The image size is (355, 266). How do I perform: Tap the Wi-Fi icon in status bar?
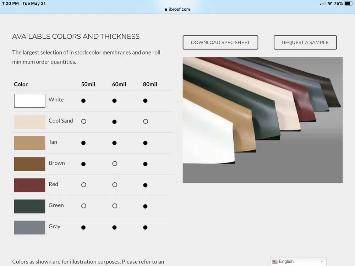click(330, 4)
